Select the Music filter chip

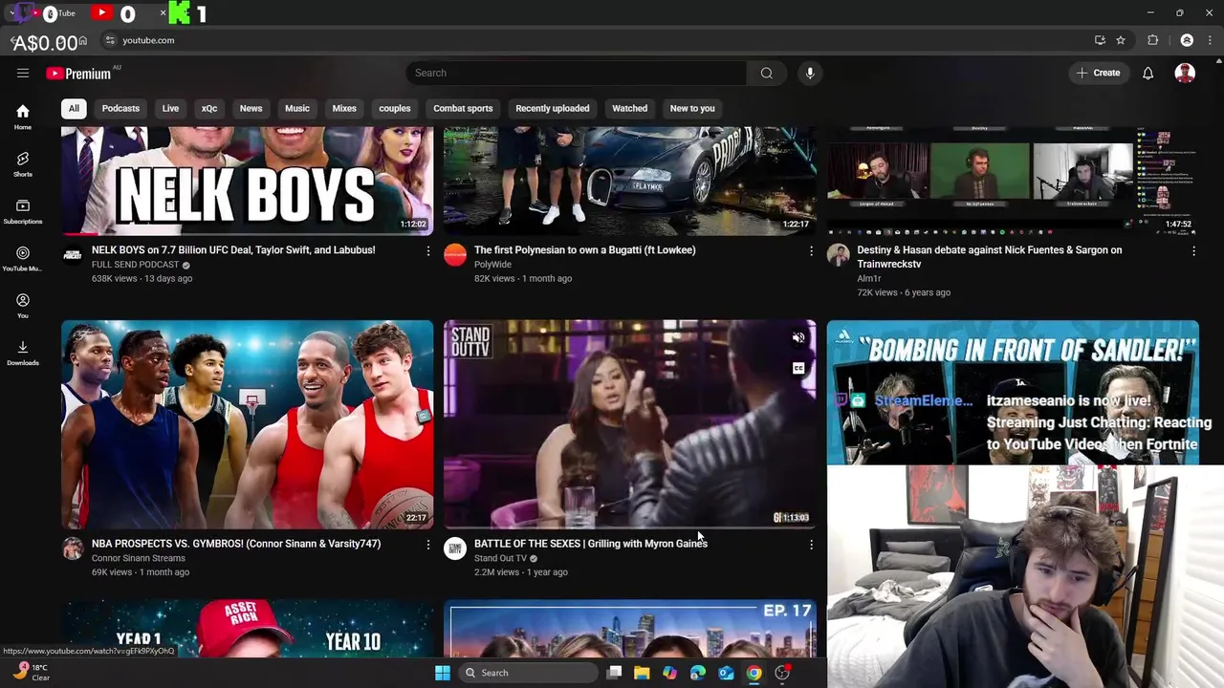pyautogui.click(x=297, y=108)
